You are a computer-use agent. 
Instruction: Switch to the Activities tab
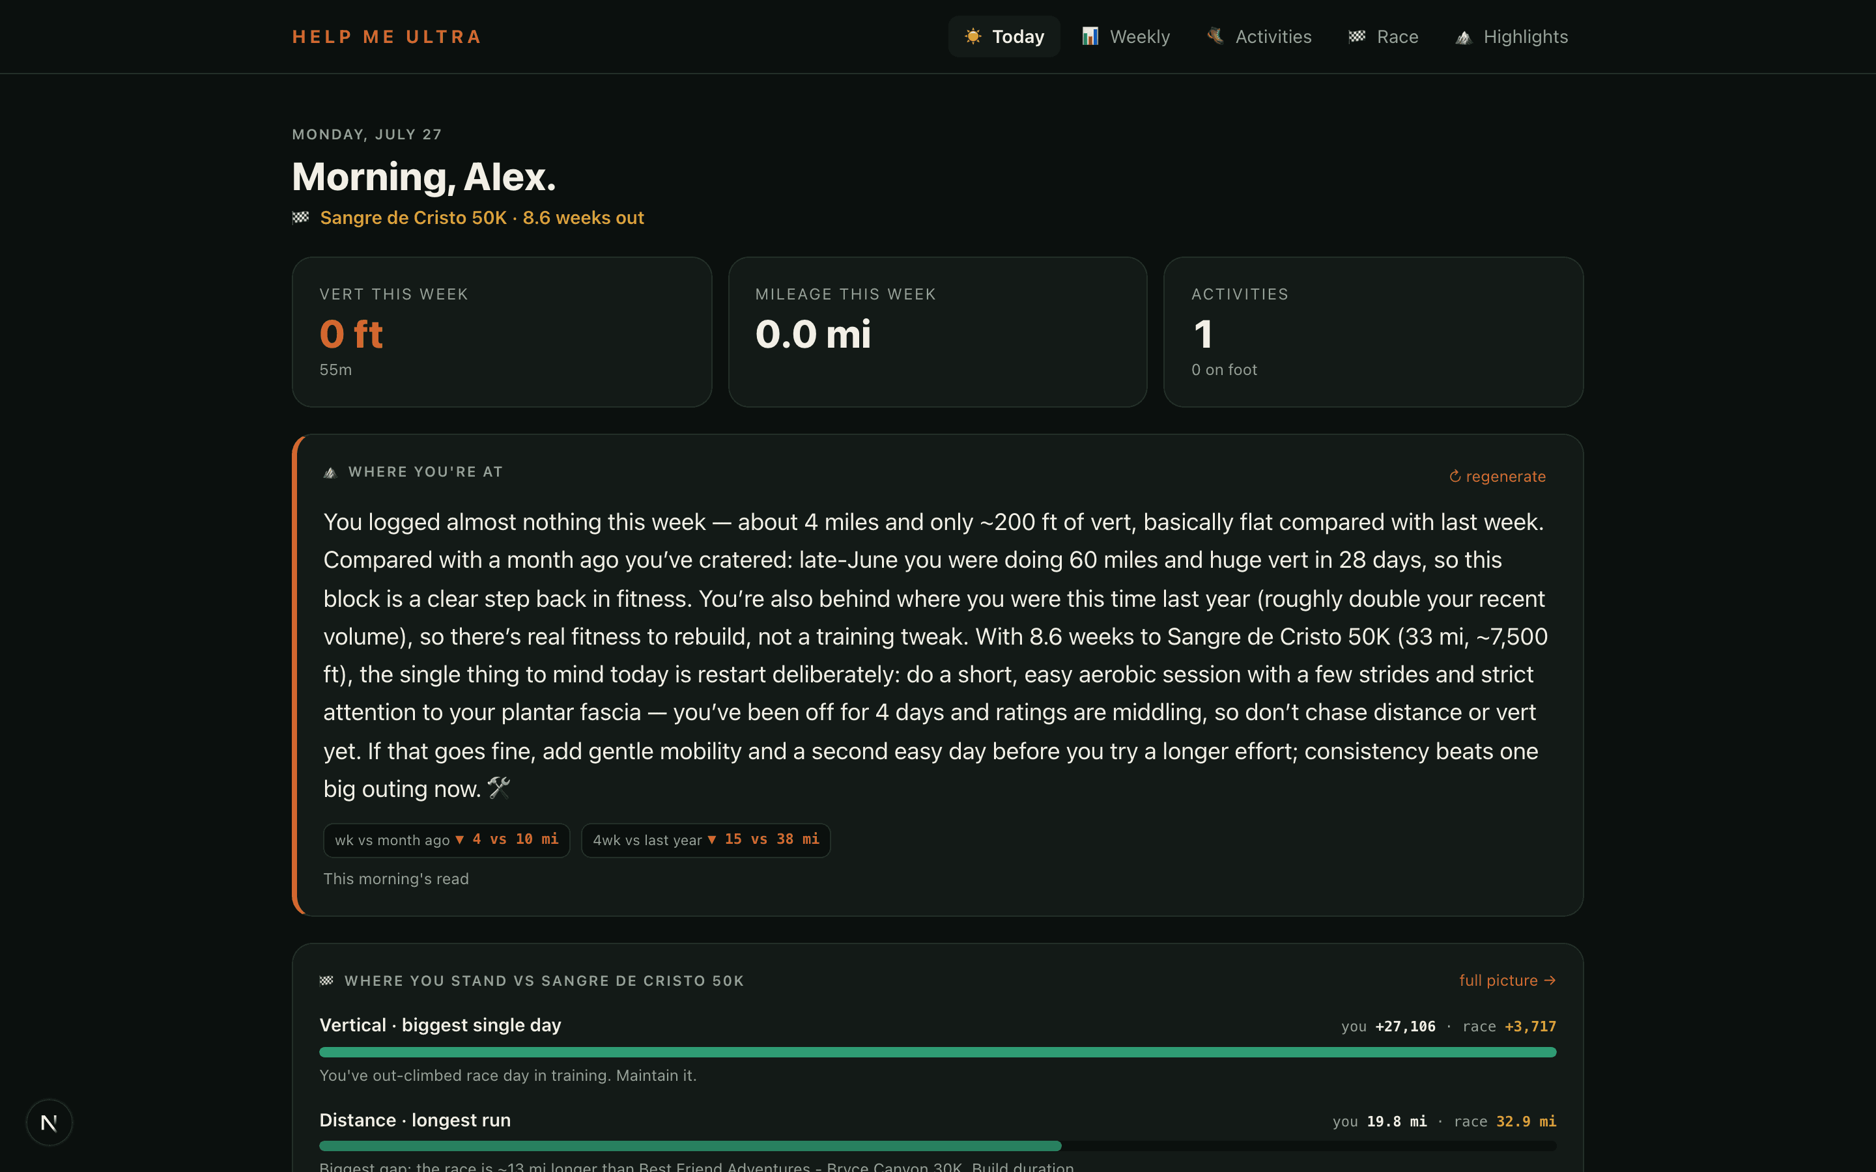(1259, 36)
